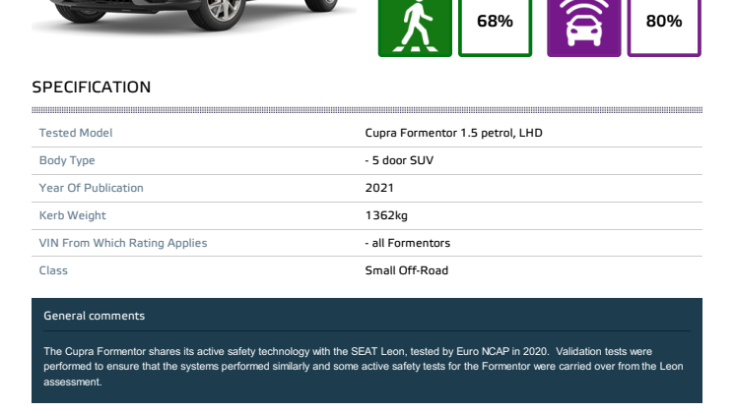The image size is (735, 412).
Task: Select the 80% score box
Action: click(664, 29)
